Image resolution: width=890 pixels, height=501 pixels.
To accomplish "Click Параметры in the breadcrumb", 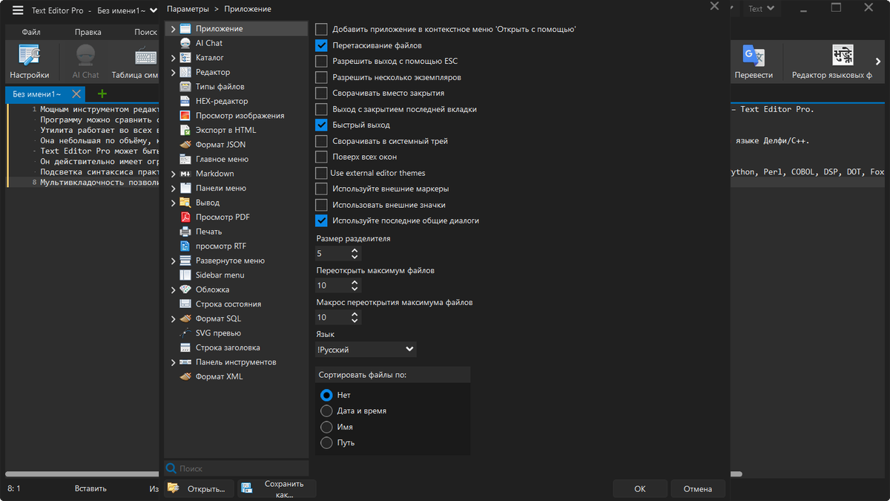I will (188, 9).
